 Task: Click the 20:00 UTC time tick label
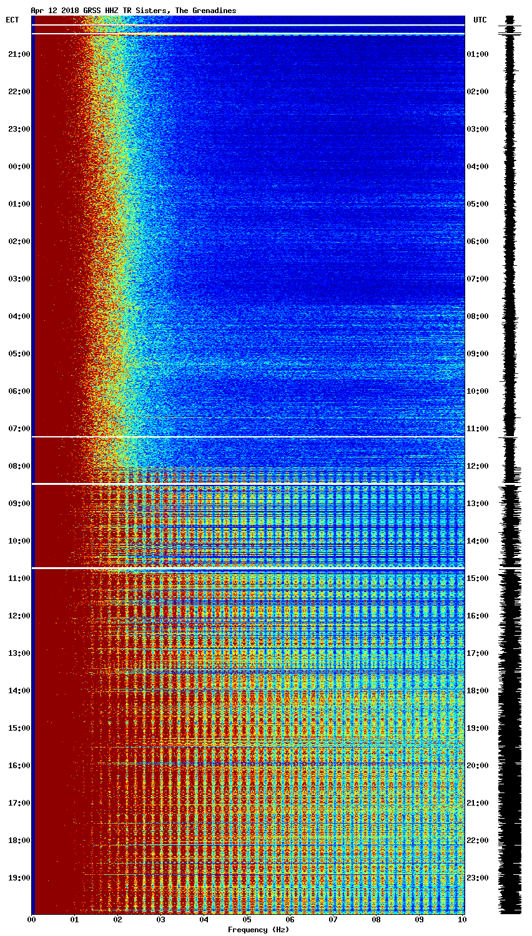[x=478, y=766]
